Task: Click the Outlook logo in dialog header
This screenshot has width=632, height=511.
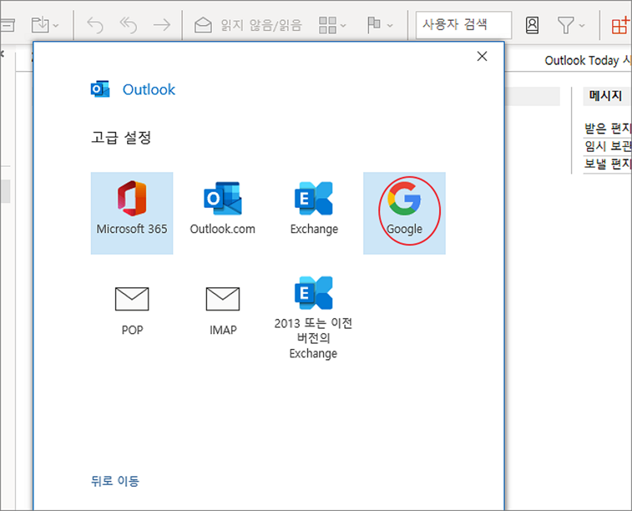Action: [x=100, y=89]
